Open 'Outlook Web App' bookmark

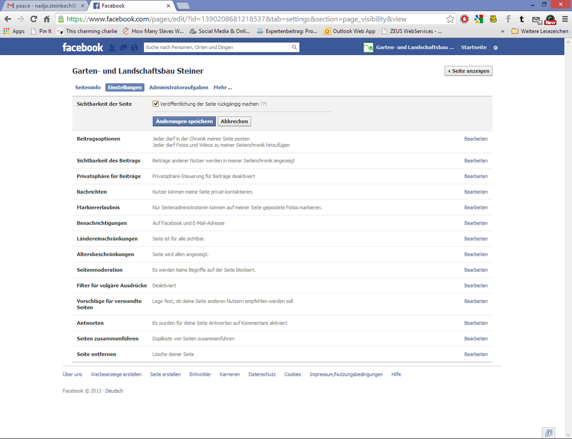350,31
